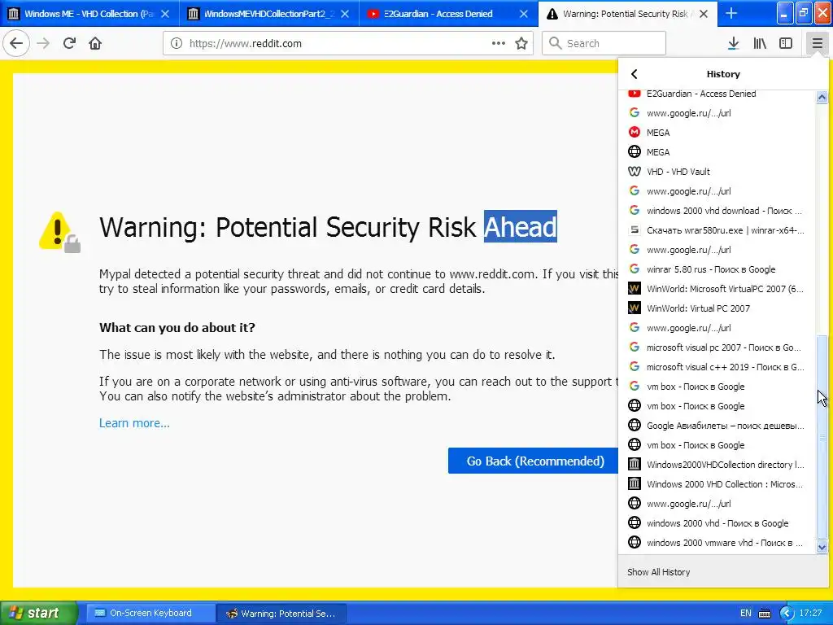Open a new tab with plus button
The height and width of the screenshot is (625, 833).
pyautogui.click(x=731, y=14)
